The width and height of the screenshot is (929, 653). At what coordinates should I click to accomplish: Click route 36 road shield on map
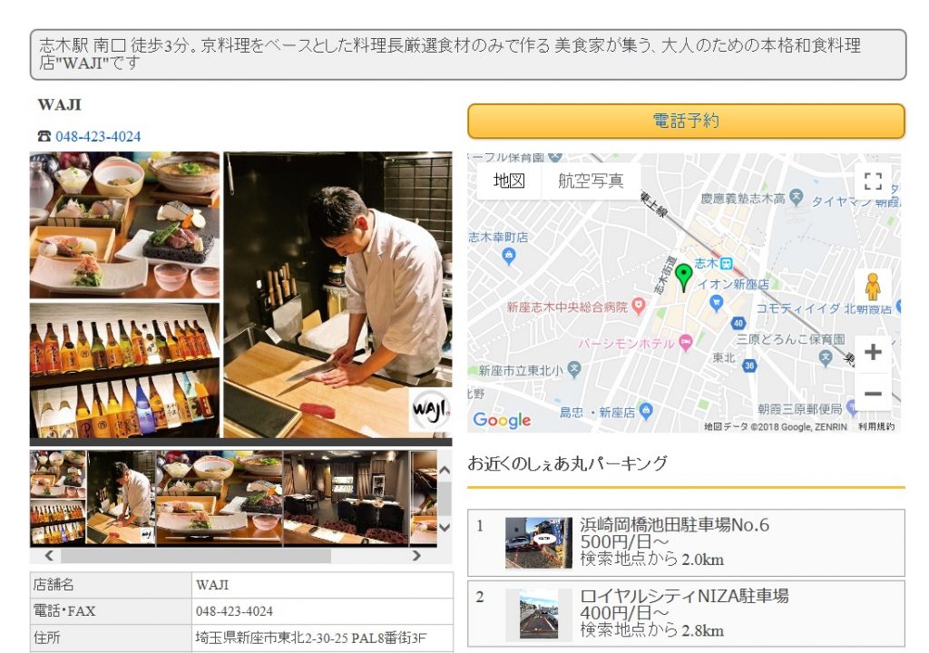(749, 365)
